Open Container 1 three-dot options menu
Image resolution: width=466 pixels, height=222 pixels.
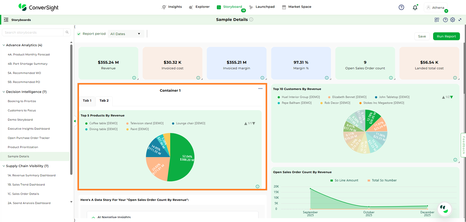pos(260,88)
